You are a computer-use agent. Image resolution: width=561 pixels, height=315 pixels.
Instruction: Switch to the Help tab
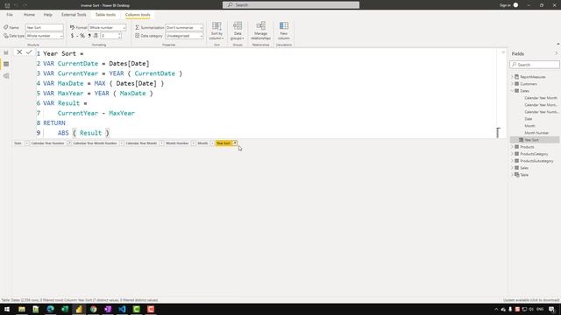(48, 15)
